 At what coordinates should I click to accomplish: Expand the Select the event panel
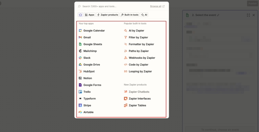pyautogui.click(x=248, y=15)
